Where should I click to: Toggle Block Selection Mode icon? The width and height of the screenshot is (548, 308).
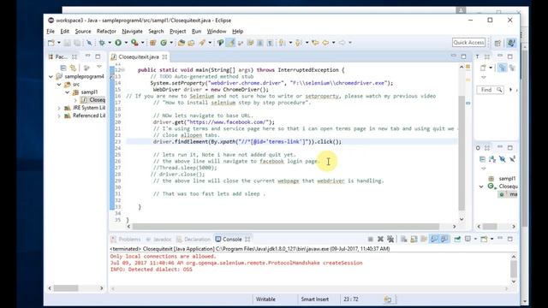tap(260, 43)
